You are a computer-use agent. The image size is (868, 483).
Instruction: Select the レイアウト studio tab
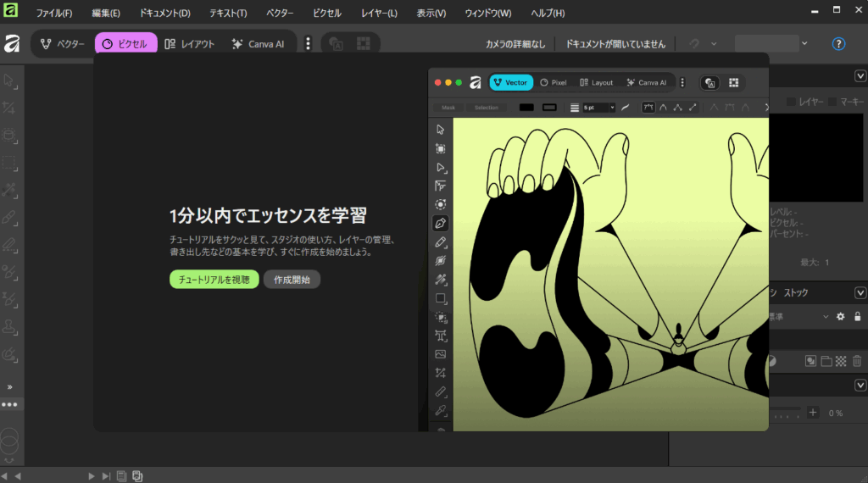click(x=189, y=44)
